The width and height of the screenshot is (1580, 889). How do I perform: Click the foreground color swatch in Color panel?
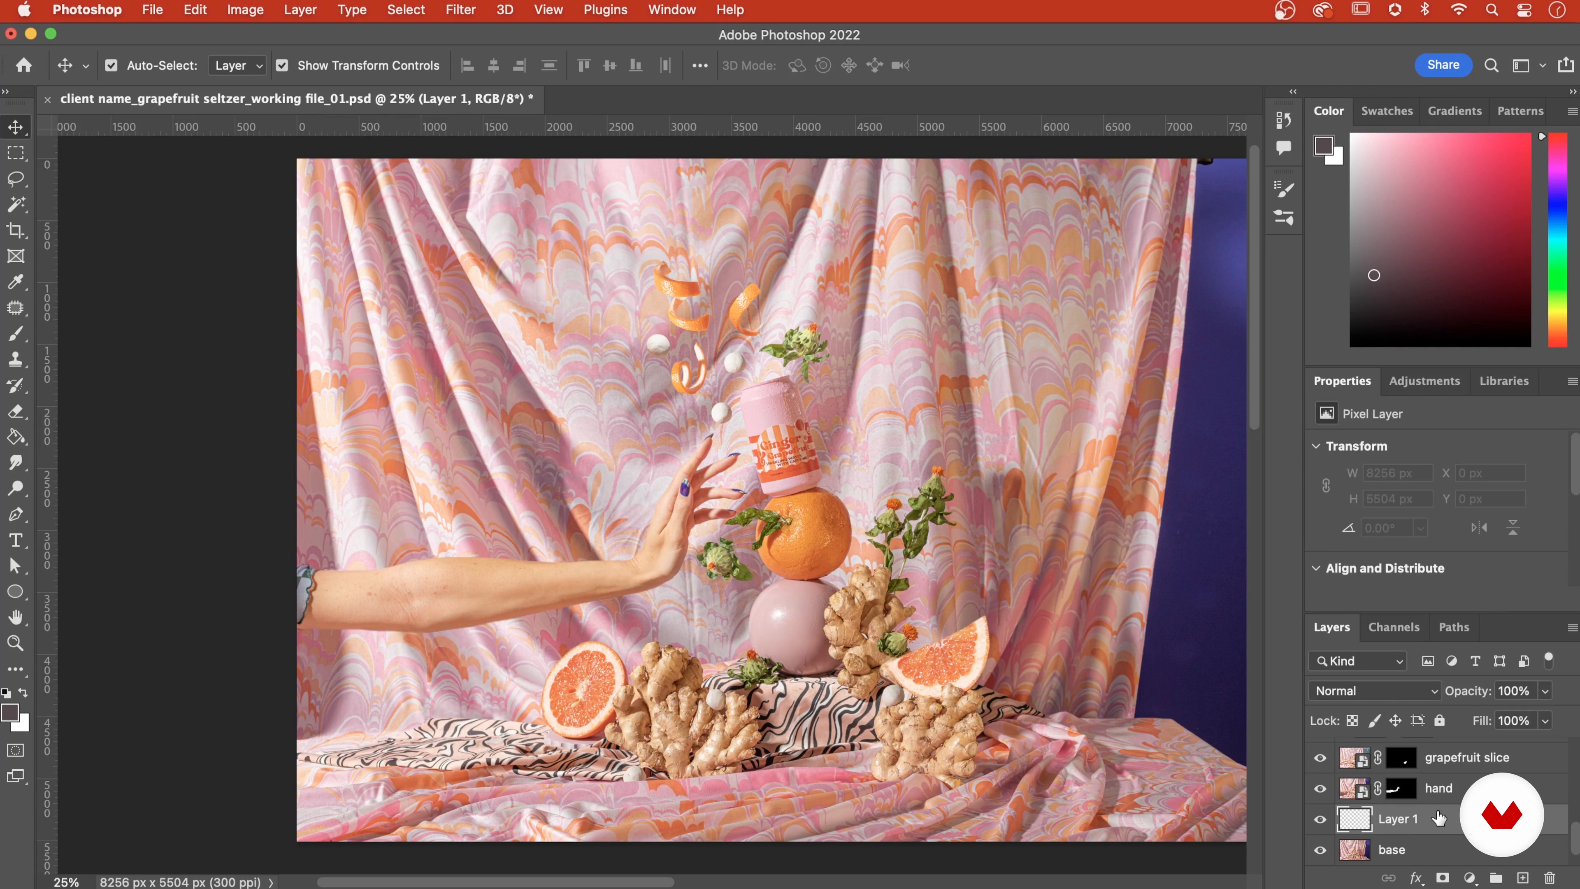1323,146
